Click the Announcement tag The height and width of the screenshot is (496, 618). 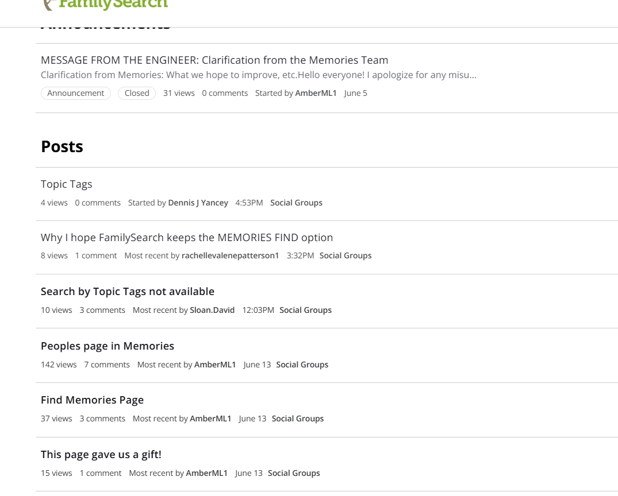point(76,94)
